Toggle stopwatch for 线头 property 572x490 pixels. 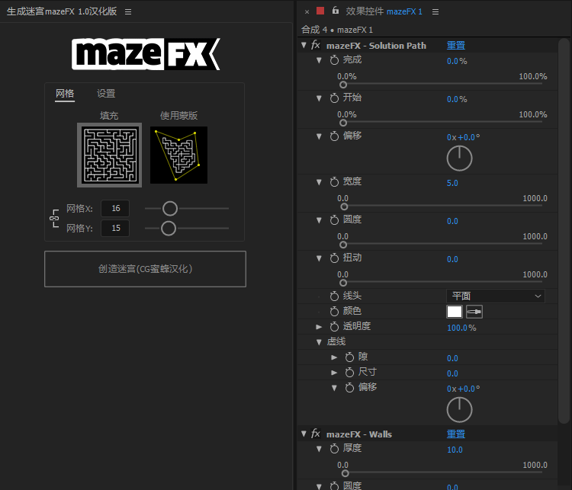pyautogui.click(x=334, y=296)
